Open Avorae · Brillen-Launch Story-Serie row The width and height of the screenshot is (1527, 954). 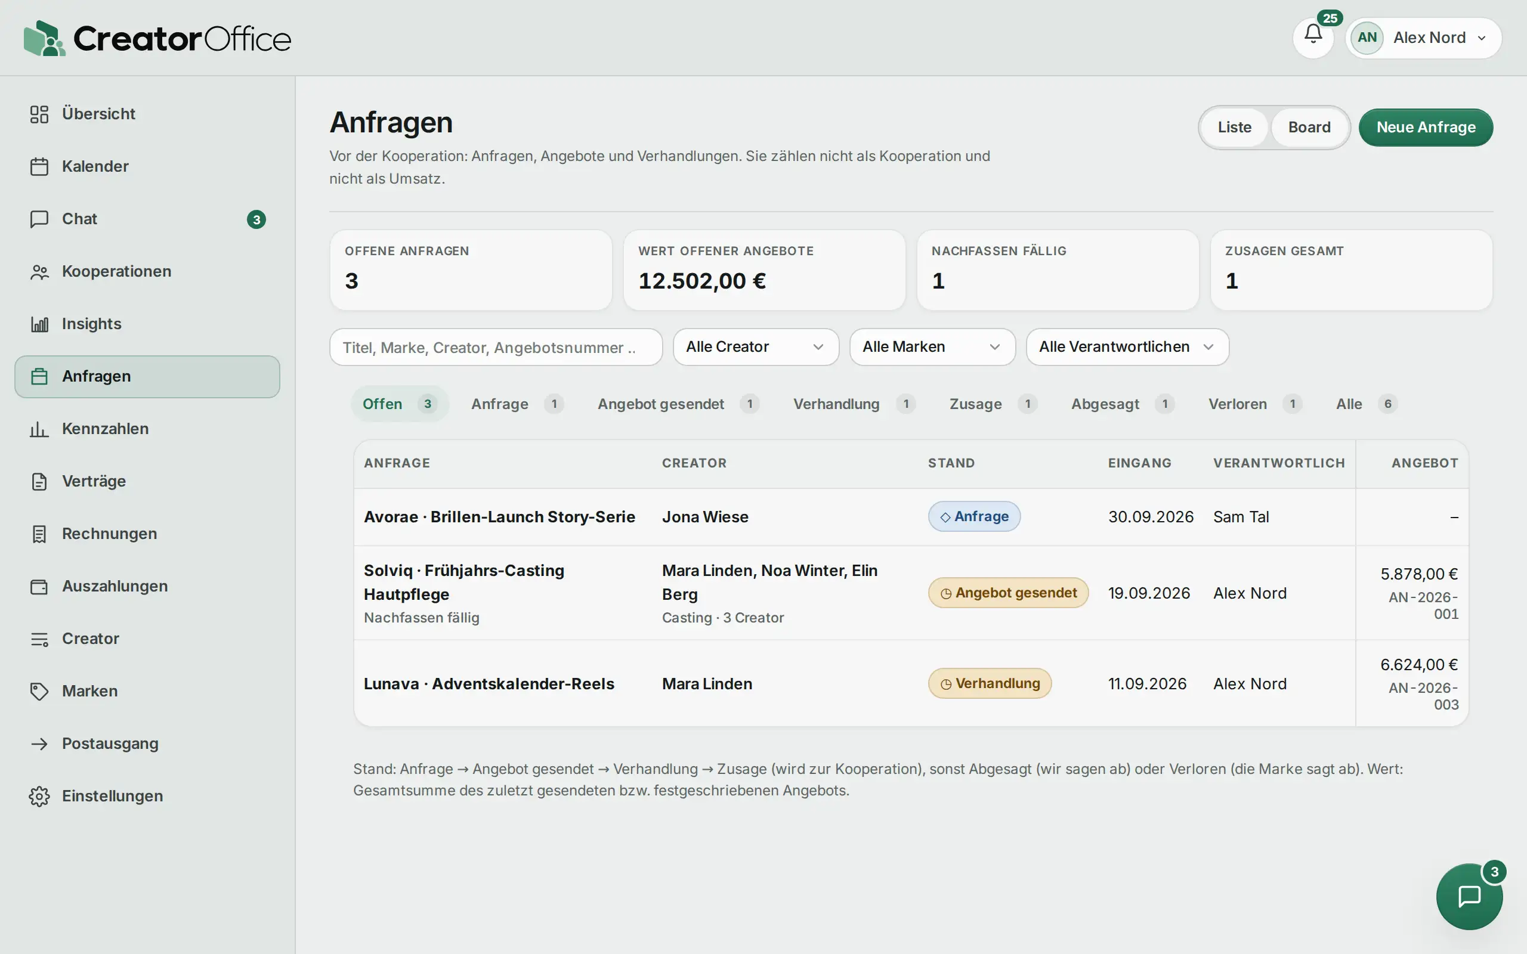(911, 517)
